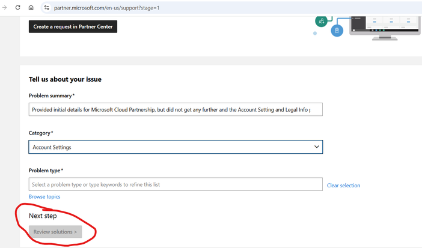Click the Tell us about your issue heading

(x=65, y=79)
